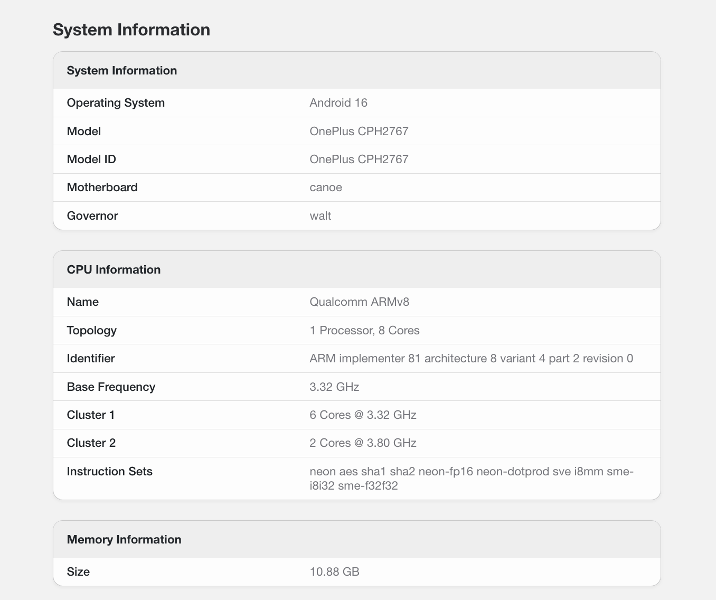Click the Topology value 1 Processor, 8 Cores
Screen dimensions: 716x600
tap(364, 331)
